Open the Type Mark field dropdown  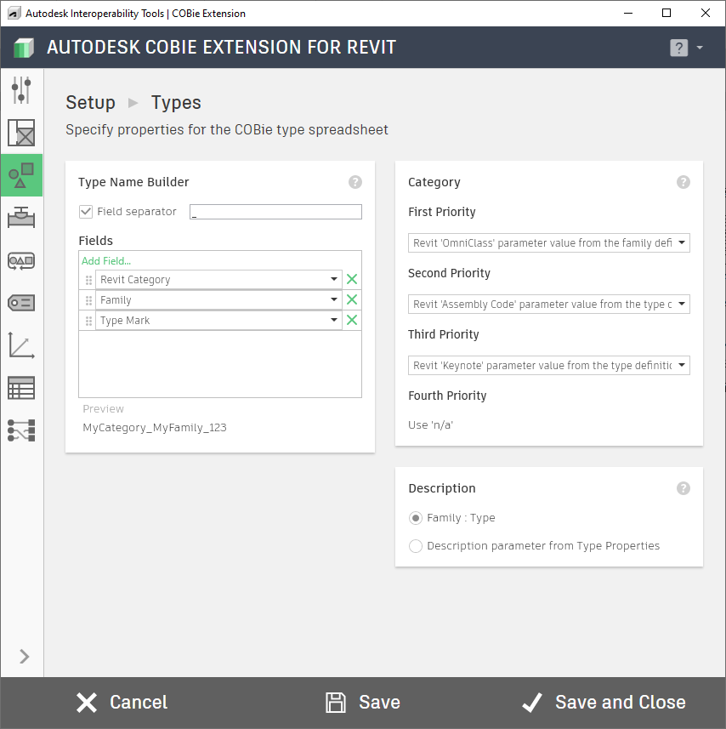click(x=335, y=321)
